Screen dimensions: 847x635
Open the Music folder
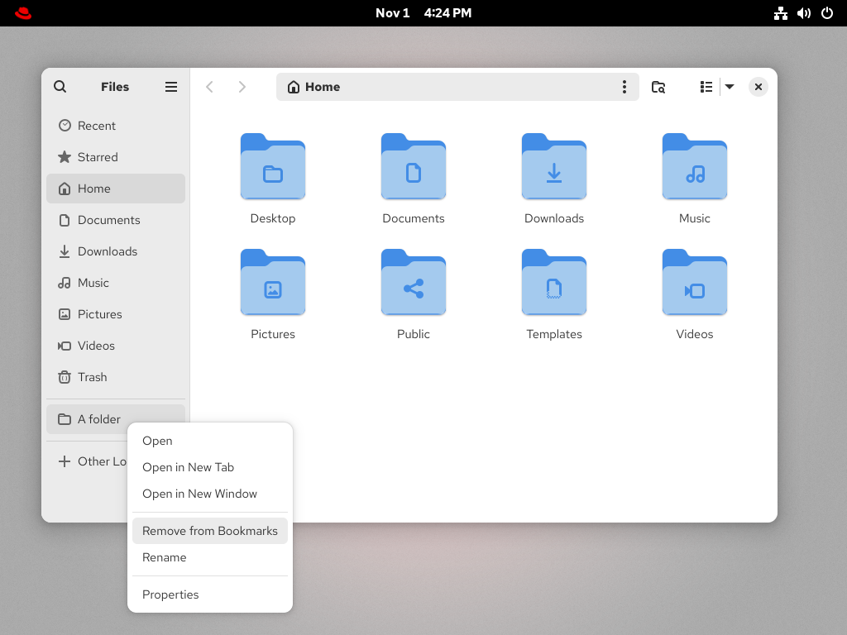[x=694, y=168]
